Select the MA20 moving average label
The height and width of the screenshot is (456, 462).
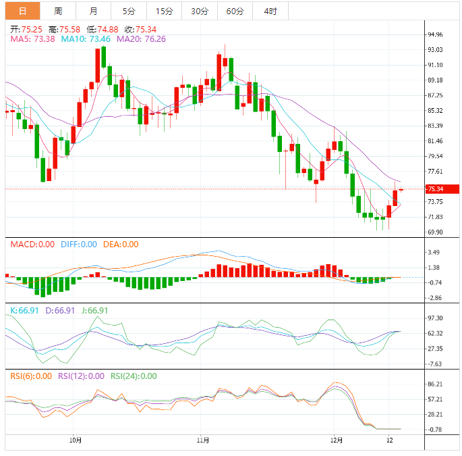pos(141,39)
